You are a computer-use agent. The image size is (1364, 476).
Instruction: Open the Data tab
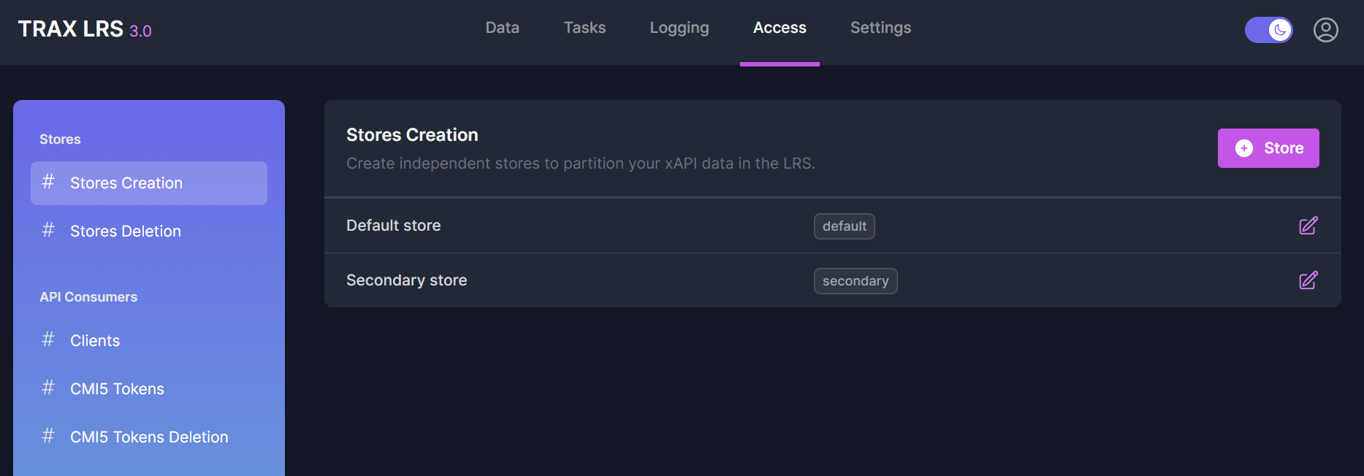pos(502,28)
